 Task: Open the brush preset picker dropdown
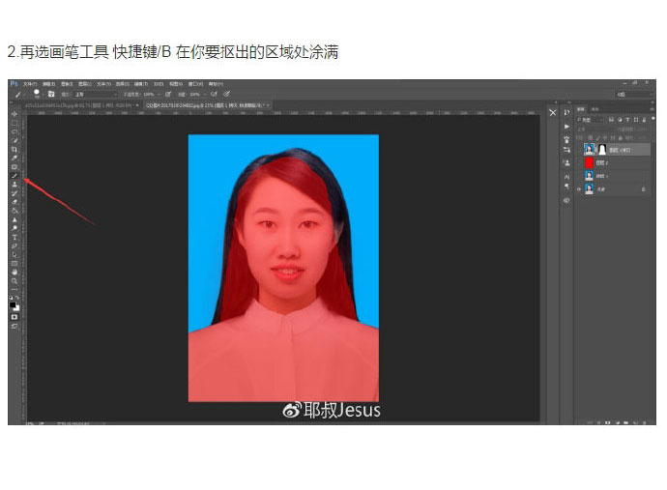click(43, 95)
